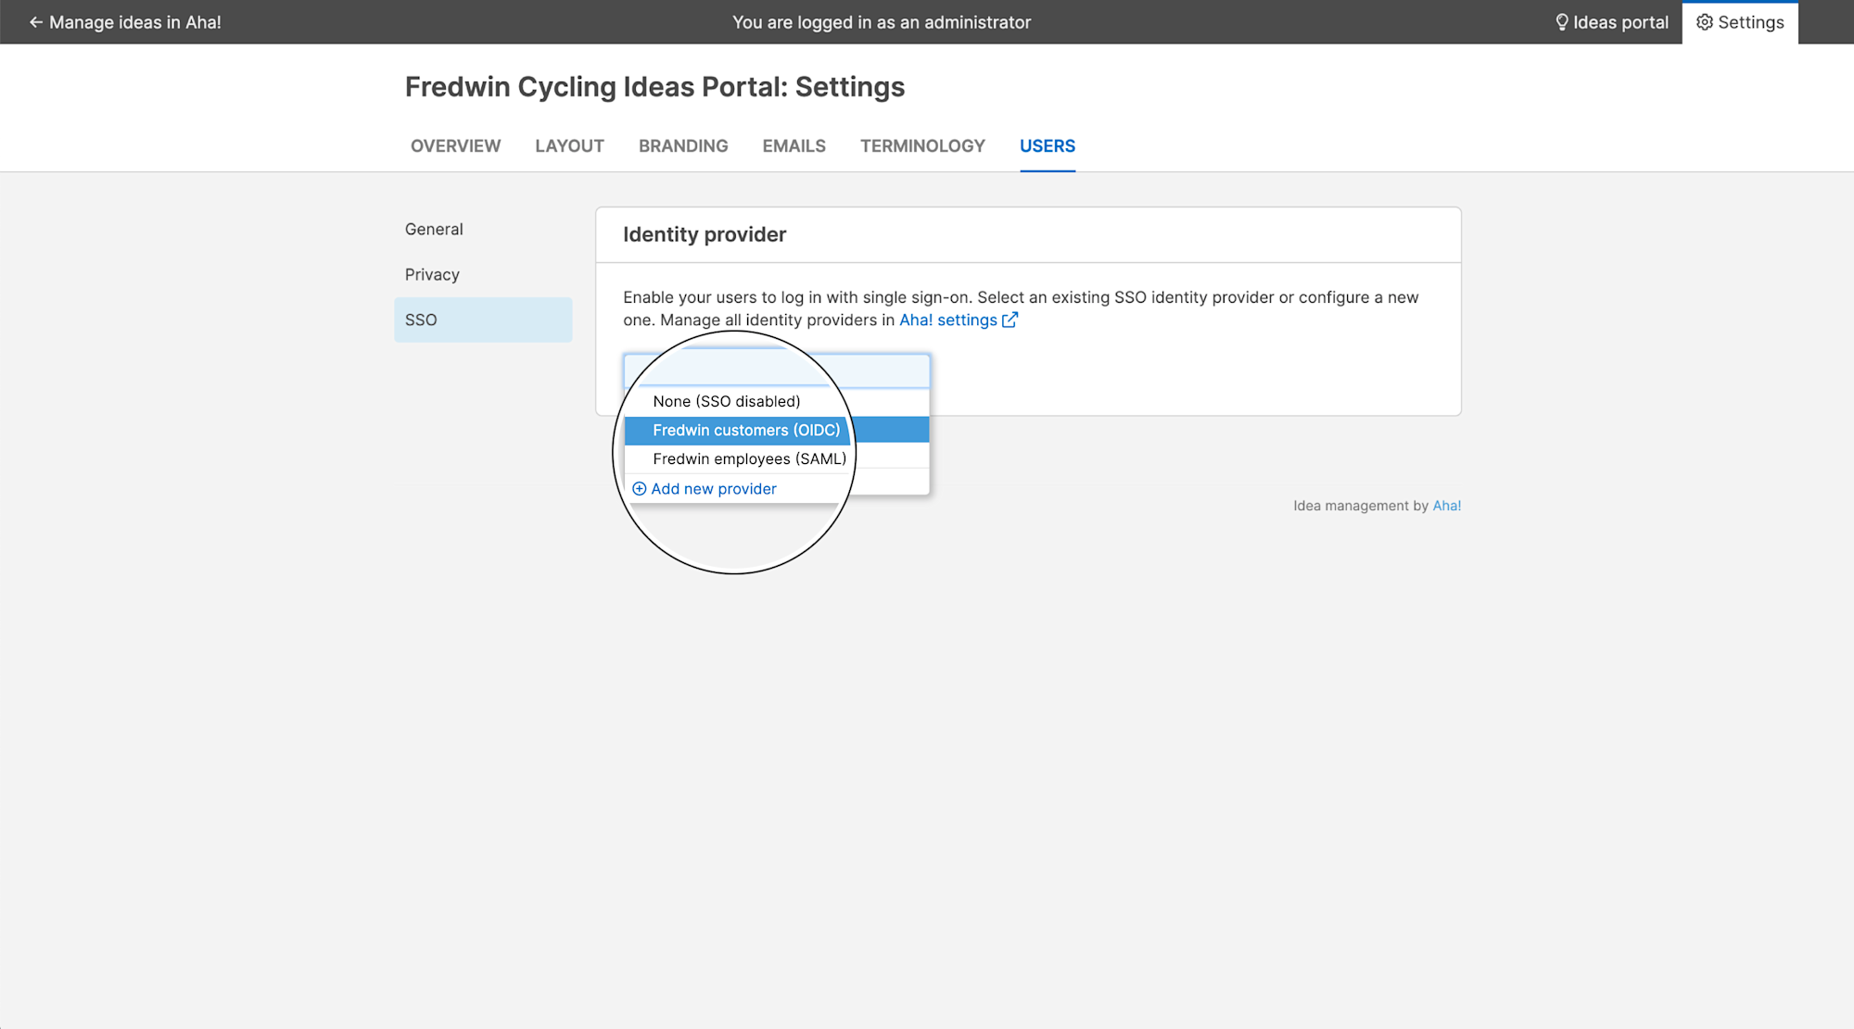Open the Layout tab
1854x1029 pixels.
569,146
